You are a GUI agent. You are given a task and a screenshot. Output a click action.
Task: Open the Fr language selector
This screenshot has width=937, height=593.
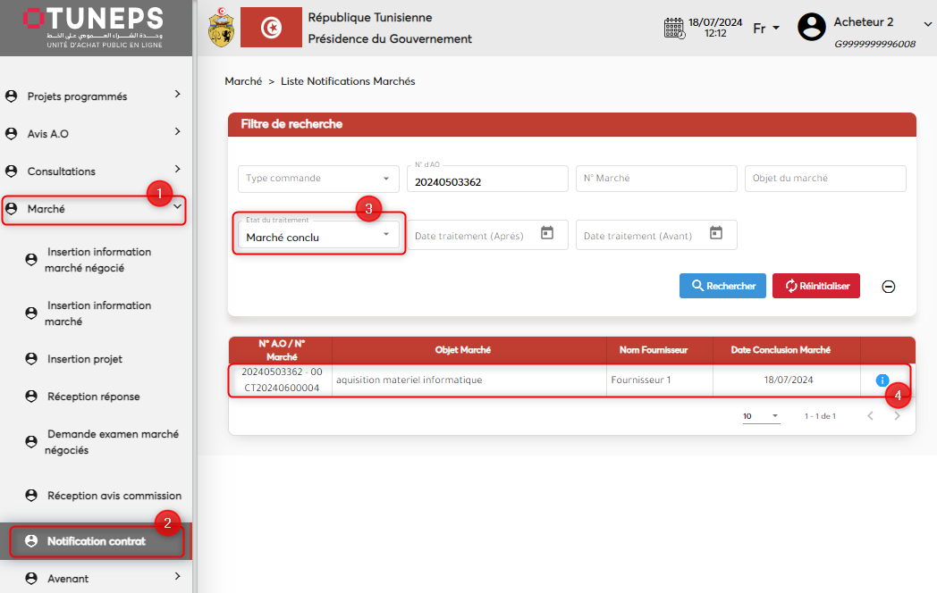[x=766, y=28]
